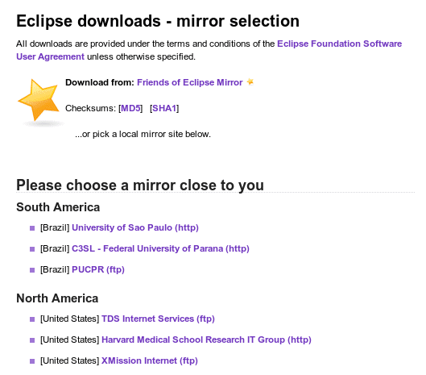The image size is (426, 375).
Task: Click the bullet beside Harvard Medical School
Action: (x=32, y=340)
